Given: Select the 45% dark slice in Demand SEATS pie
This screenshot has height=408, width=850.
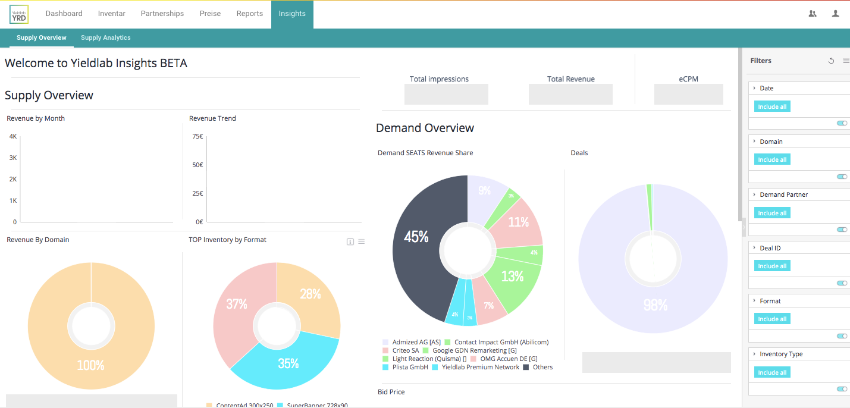Looking at the screenshot, I should 416,237.
